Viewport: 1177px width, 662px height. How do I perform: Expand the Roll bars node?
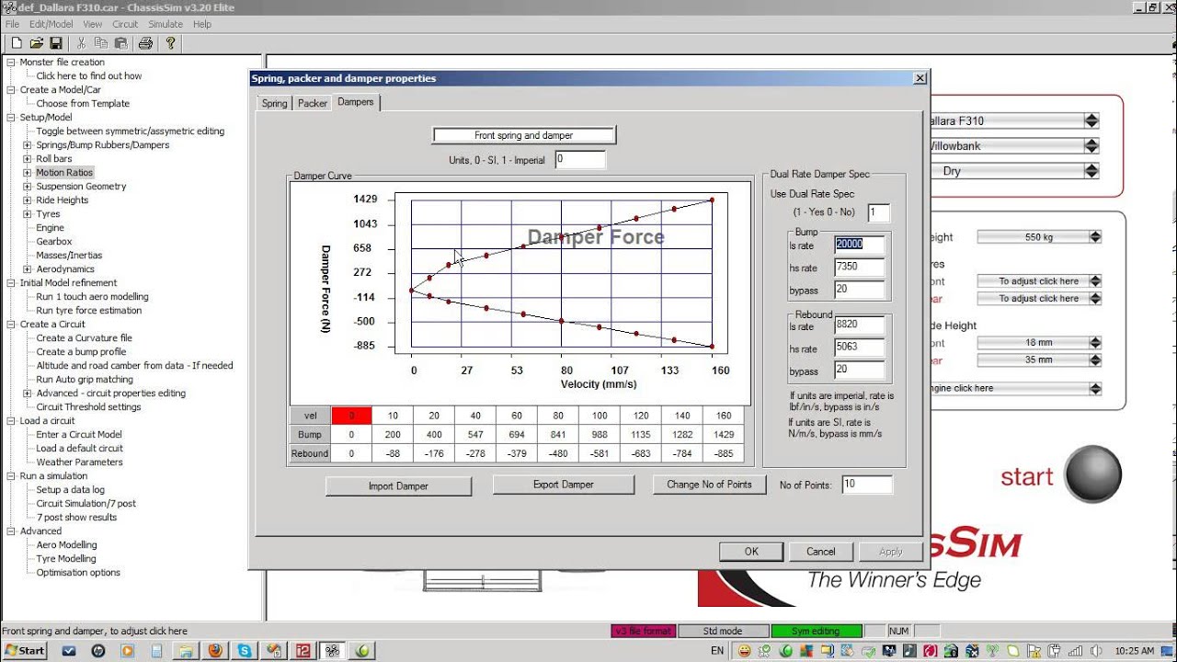pos(28,159)
